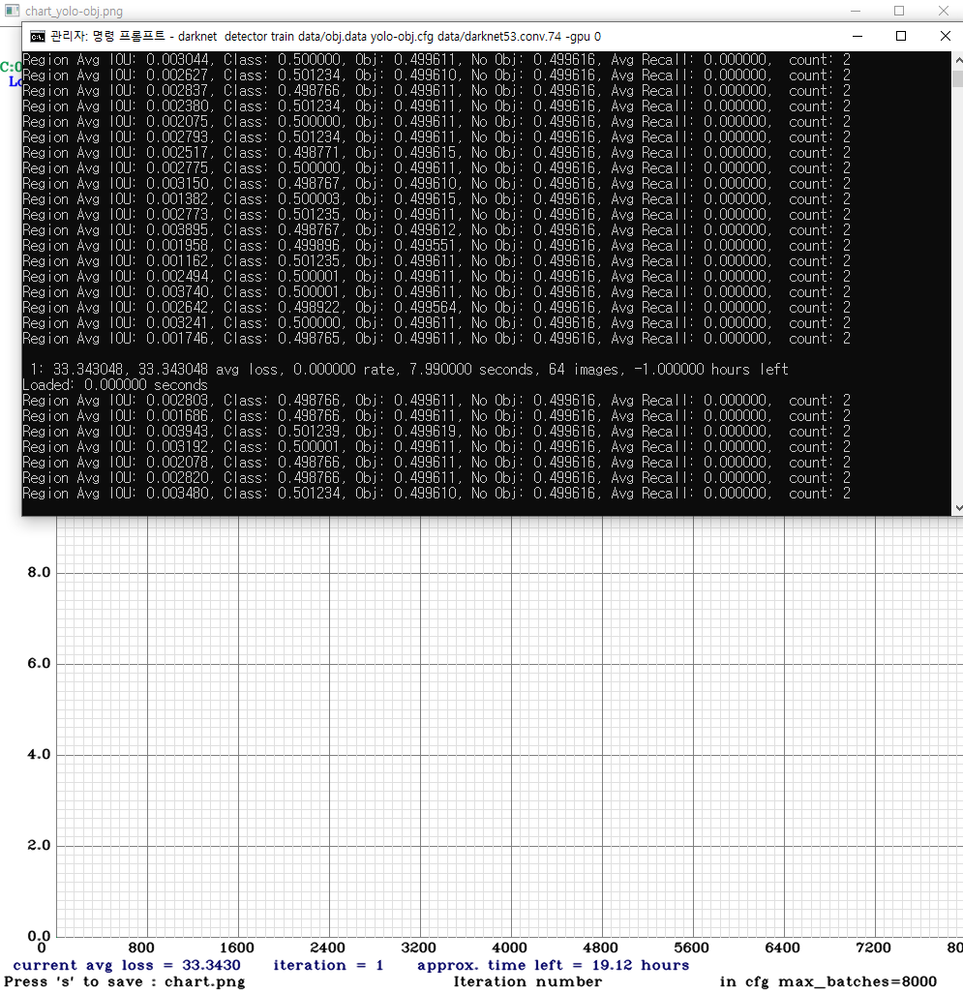
Task: Click the console line with IOU 0.003044
Action: (x=436, y=60)
